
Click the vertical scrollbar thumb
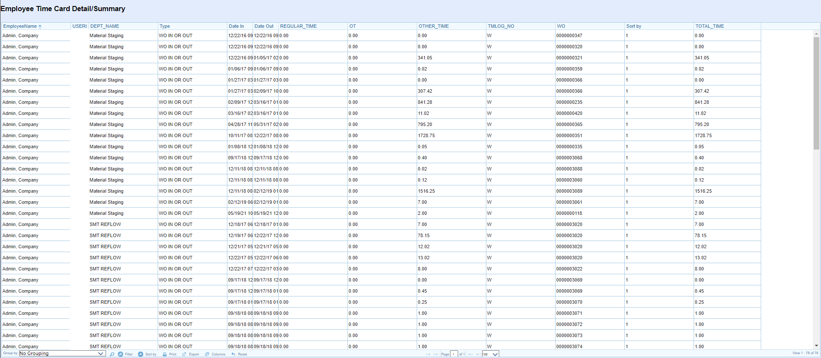[816, 93]
